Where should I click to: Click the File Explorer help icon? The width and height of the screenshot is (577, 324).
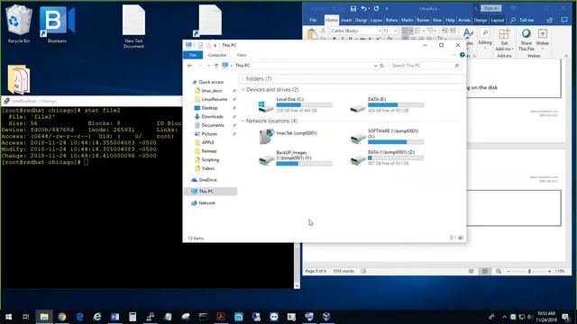pyautogui.click(x=463, y=55)
